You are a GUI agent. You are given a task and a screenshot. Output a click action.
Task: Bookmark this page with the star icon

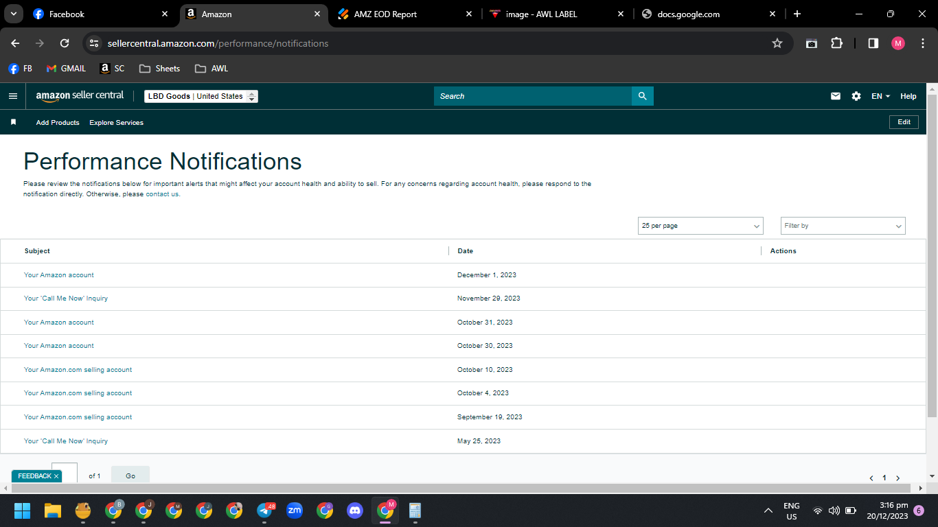pos(777,43)
